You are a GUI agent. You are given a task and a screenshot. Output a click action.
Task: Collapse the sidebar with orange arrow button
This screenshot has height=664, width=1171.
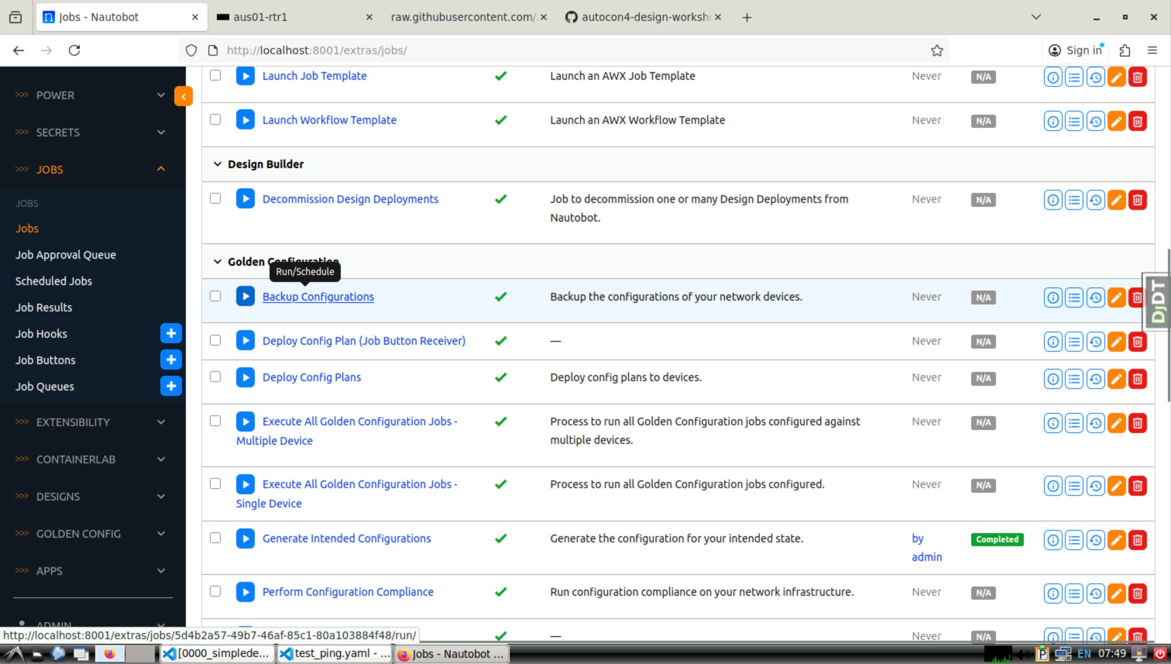point(183,96)
